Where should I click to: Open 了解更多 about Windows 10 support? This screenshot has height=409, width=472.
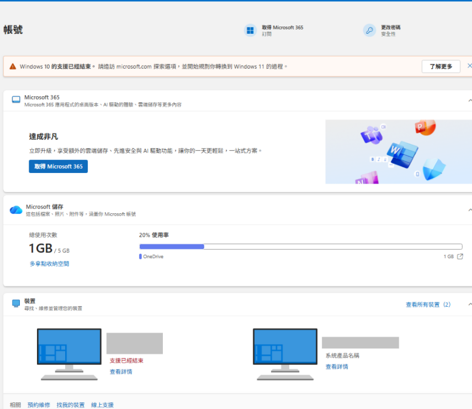click(x=441, y=66)
